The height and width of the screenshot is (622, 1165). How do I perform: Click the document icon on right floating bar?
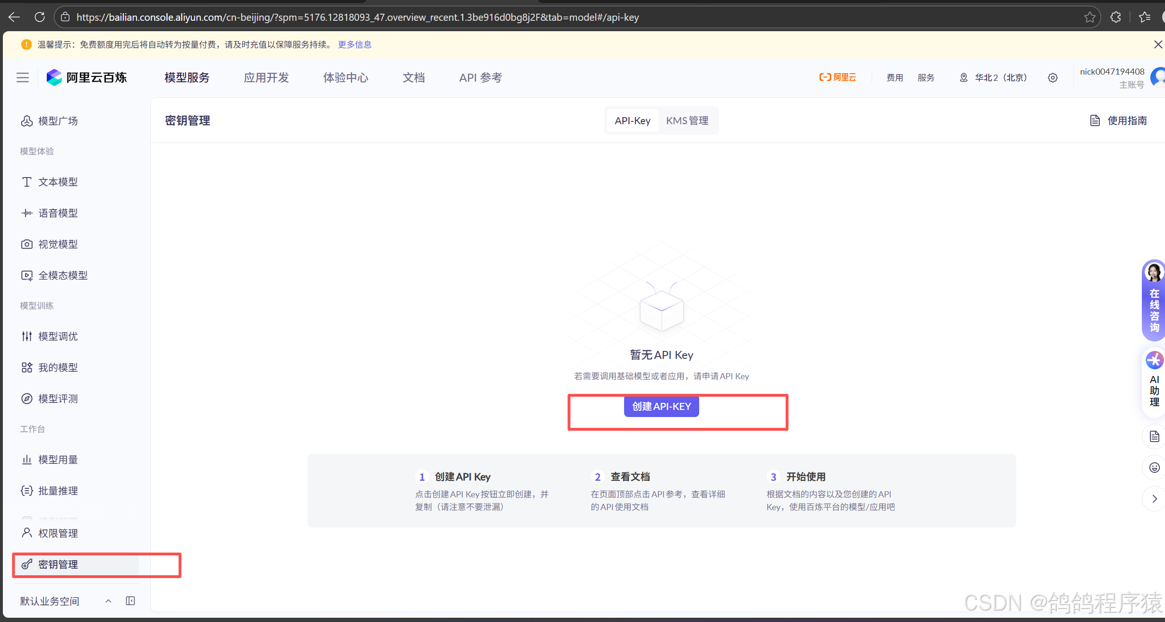1154,436
